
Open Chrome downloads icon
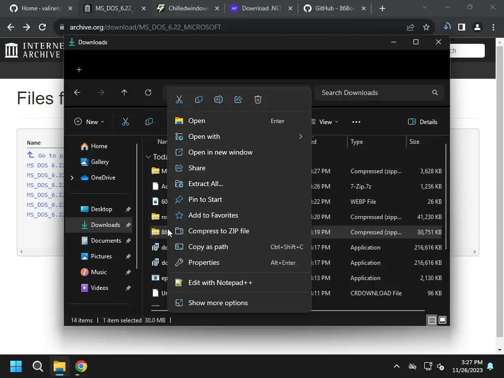(x=447, y=28)
